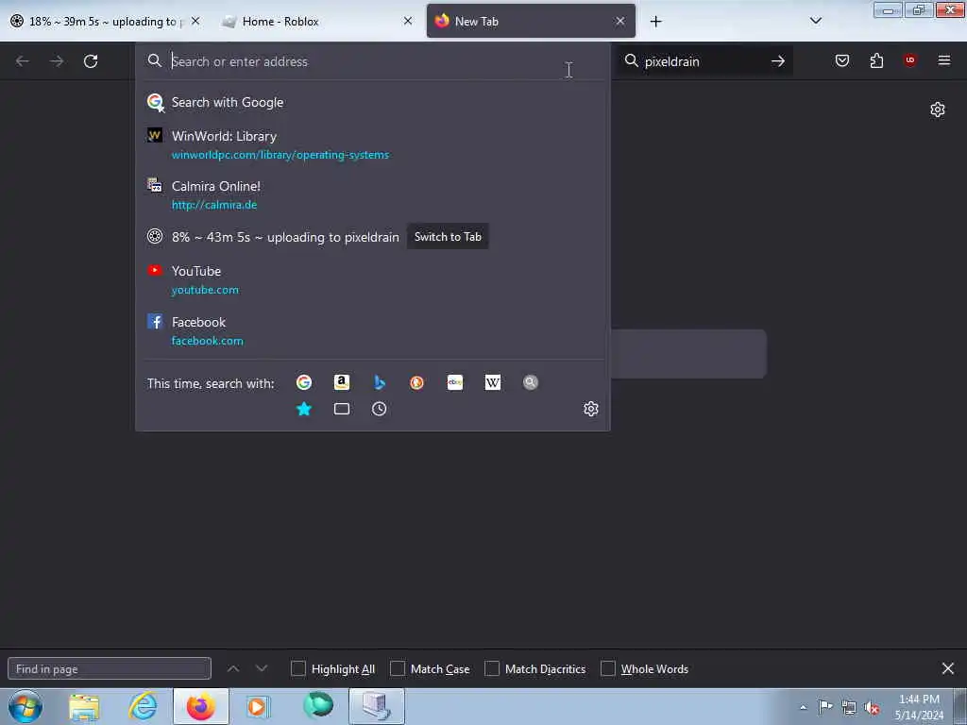The height and width of the screenshot is (725, 967).
Task: Reload the current page
Action: tap(91, 61)
